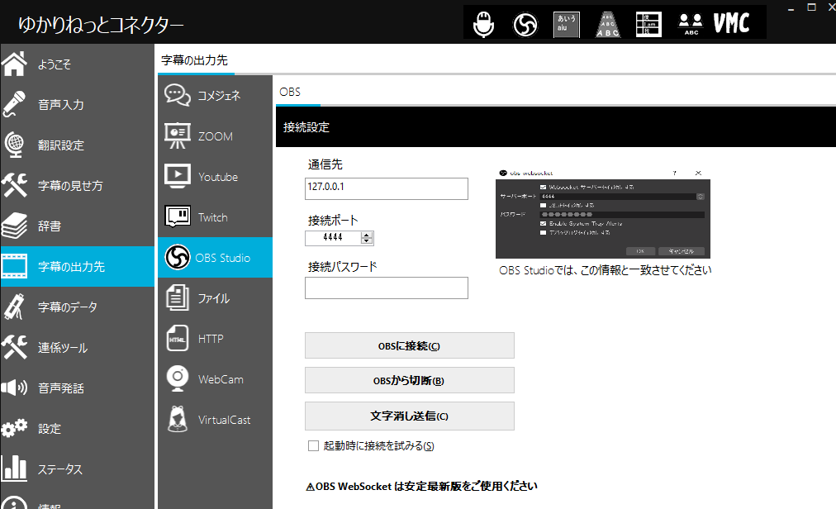836x509 pixels.
Task: Go to ようこそ via the house icon
Action: point(14,64)
